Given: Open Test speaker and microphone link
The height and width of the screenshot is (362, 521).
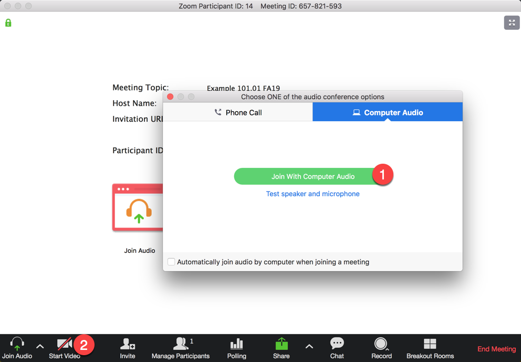Looking at the screenshot, I should (312, 194).
